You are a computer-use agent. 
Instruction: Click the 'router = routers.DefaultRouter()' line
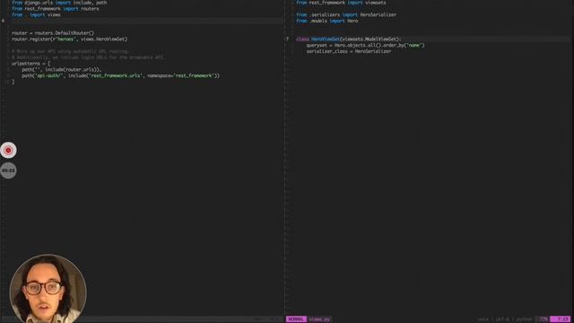tap(53, 33)
